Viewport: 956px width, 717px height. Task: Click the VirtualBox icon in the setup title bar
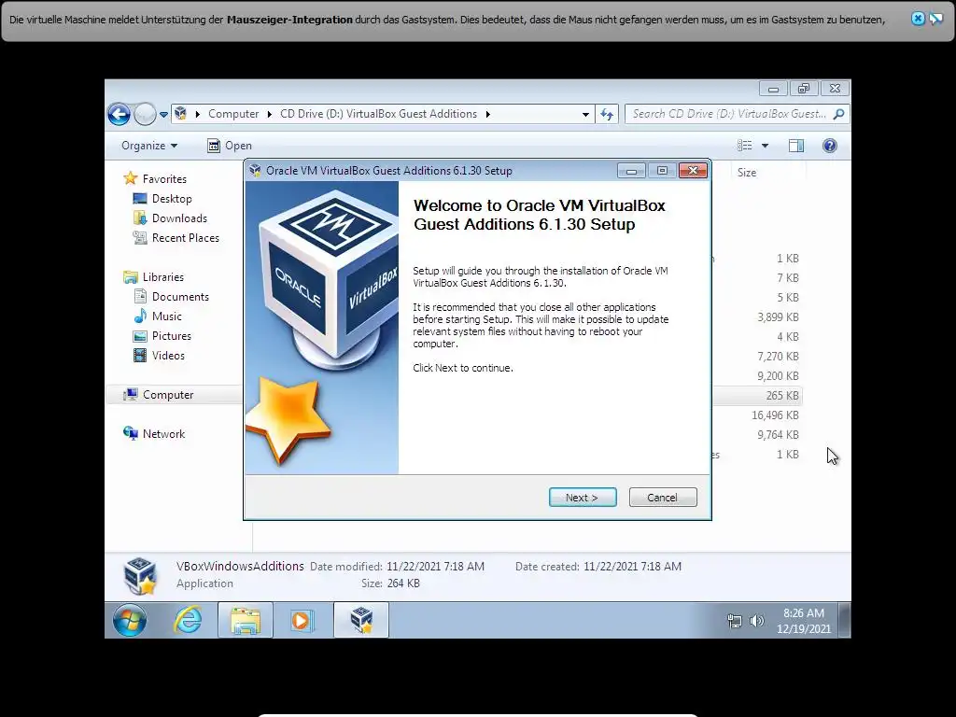coord(256,171)
